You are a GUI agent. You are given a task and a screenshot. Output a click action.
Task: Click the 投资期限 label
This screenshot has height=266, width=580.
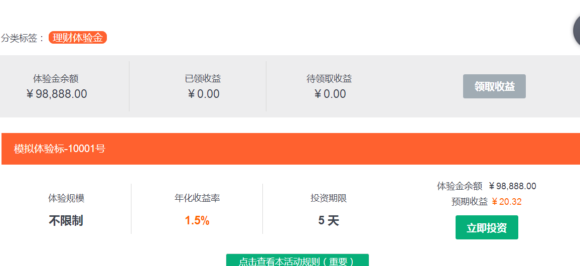point(329,198)
